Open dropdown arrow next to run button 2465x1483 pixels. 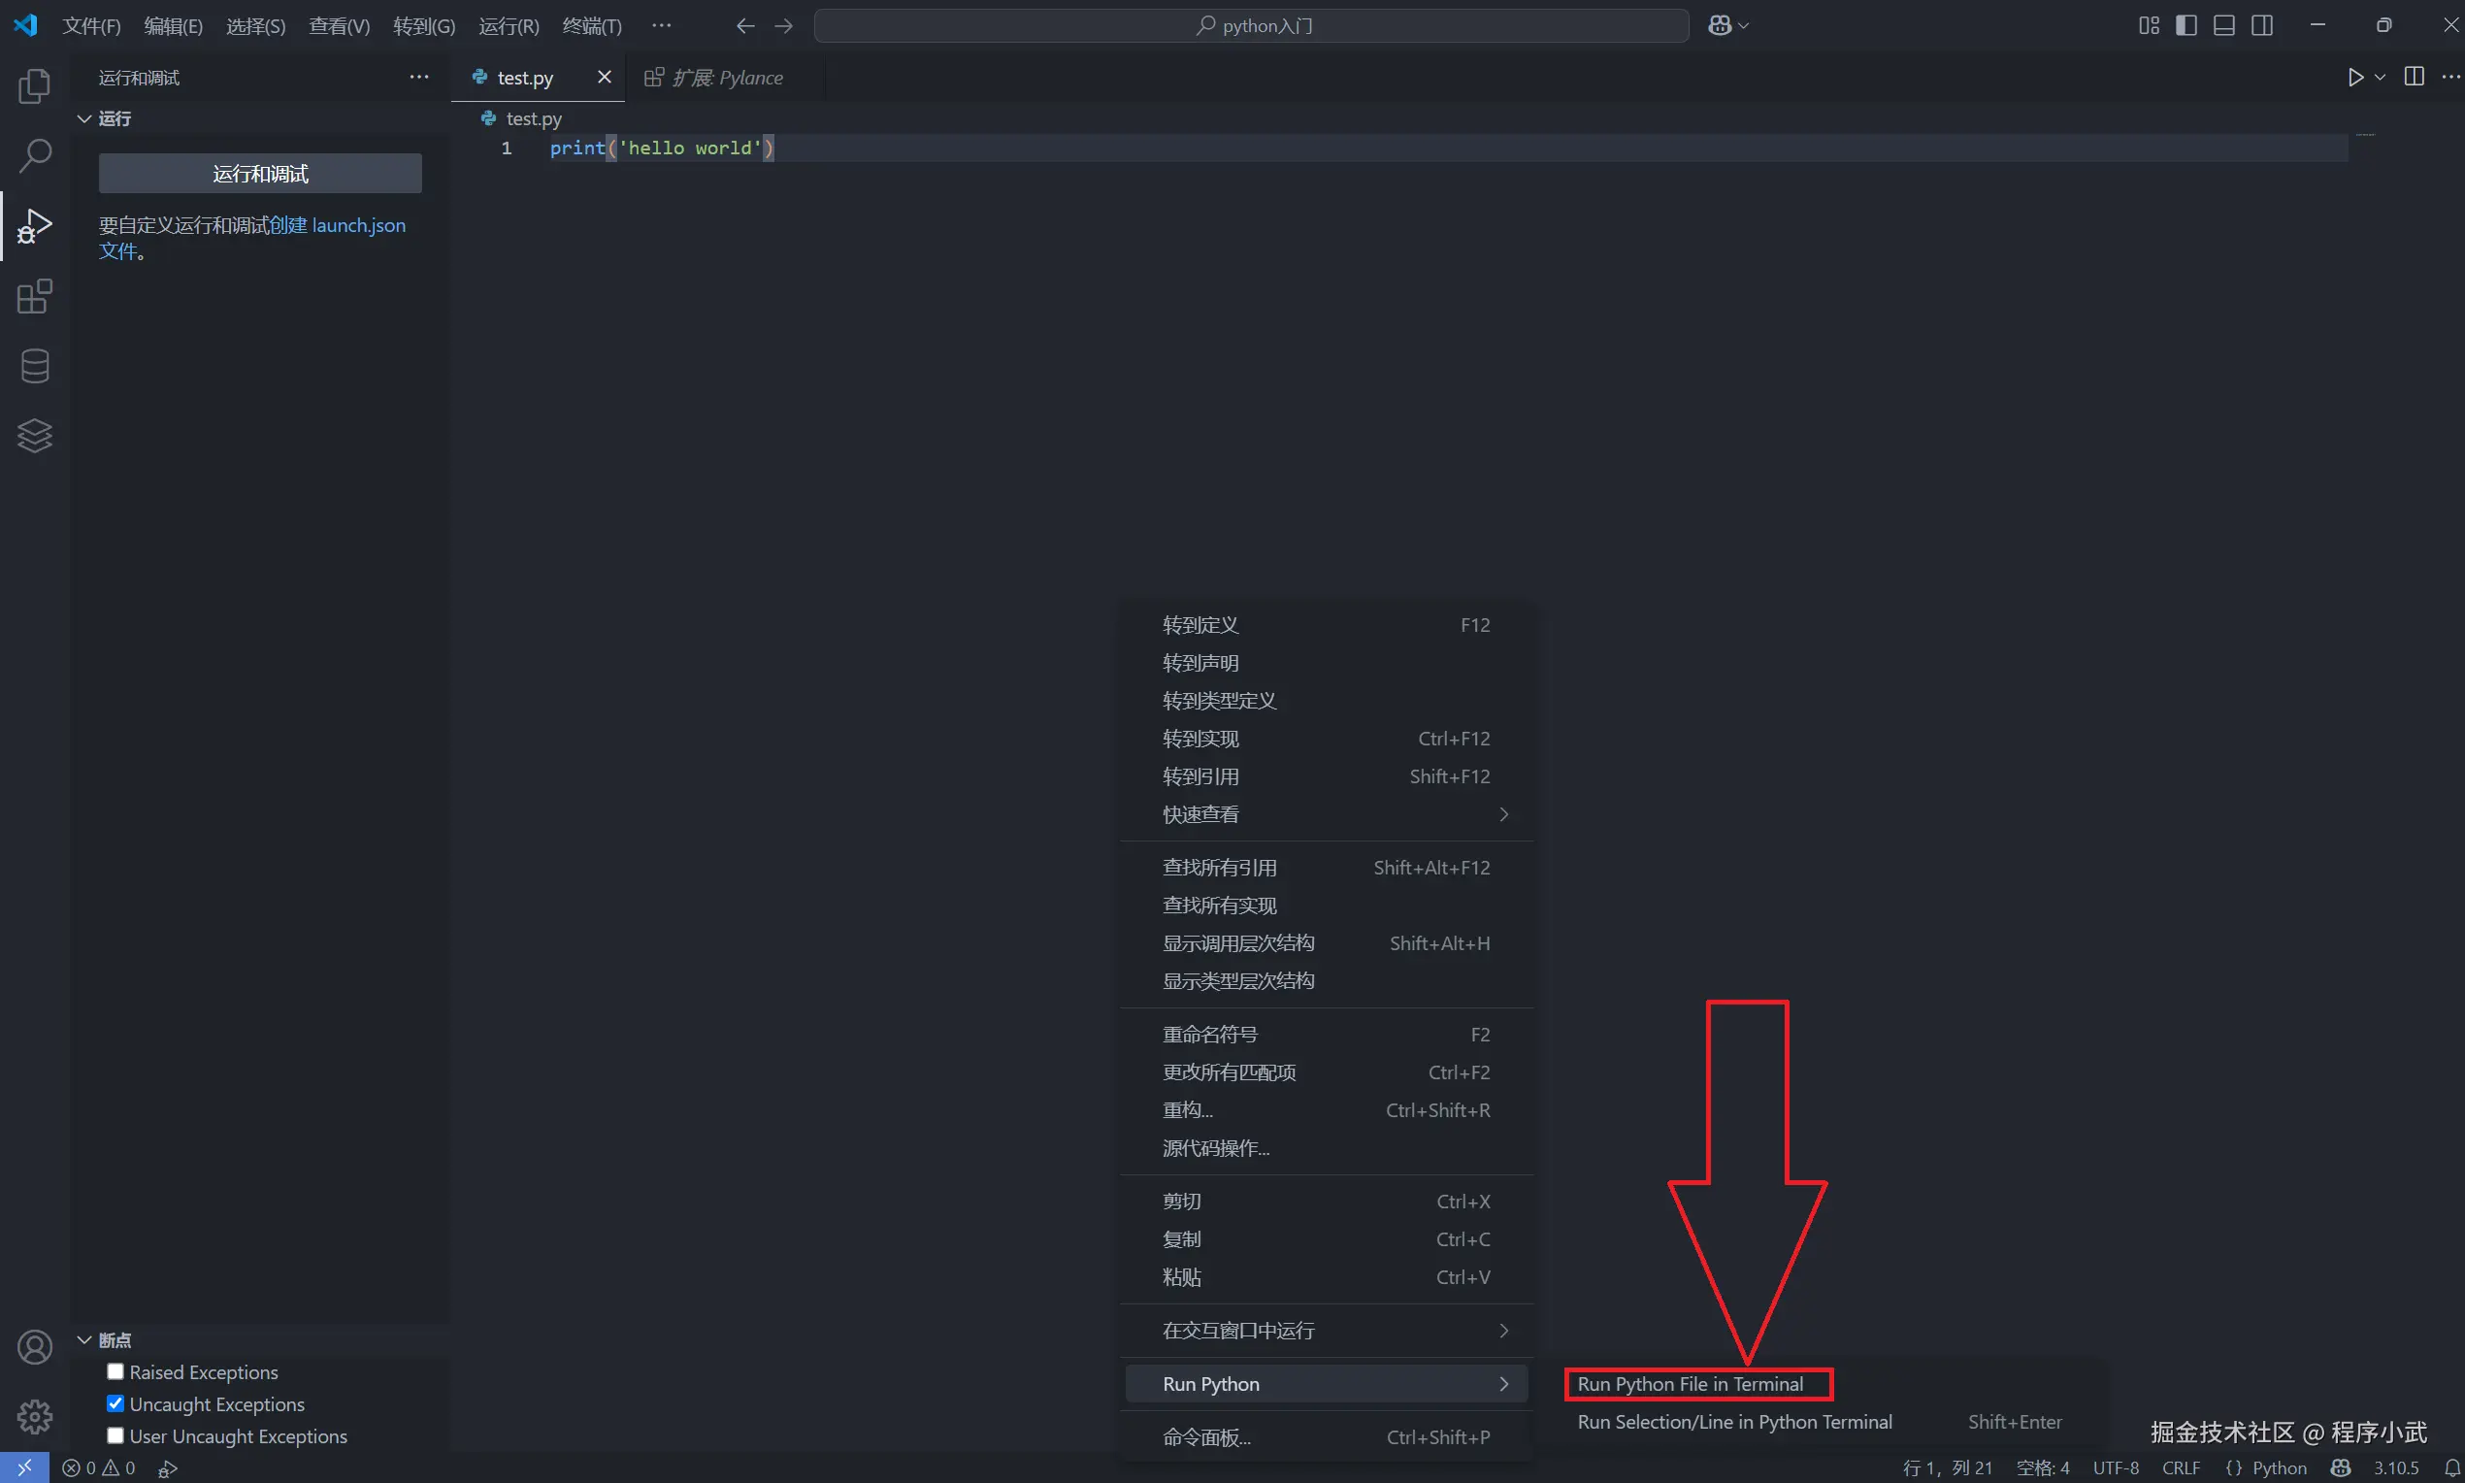(x=2380, y=77)
